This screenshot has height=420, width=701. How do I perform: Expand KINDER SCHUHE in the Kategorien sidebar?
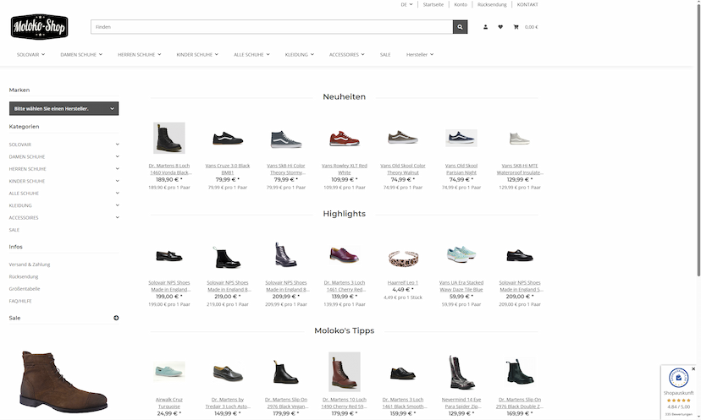coord(117,181)
